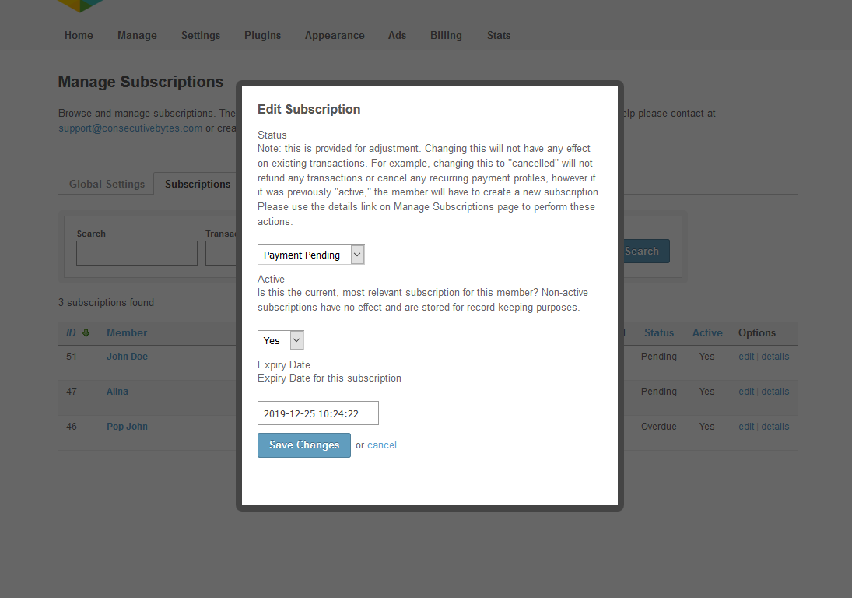Click edit link for Alina's subscription
The width and height of the screenshot is (852, 598).
(x=746, y=392)
